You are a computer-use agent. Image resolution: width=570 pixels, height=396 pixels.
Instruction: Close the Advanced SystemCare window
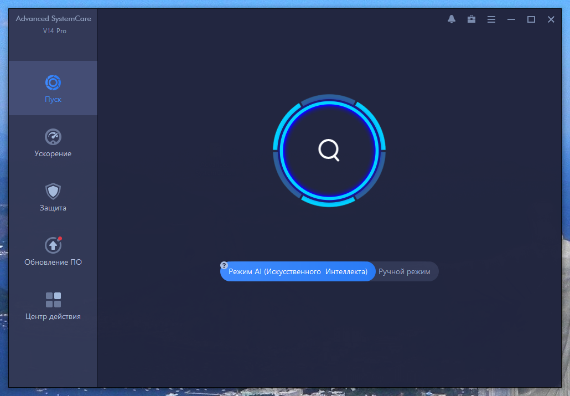pos(551,19)
